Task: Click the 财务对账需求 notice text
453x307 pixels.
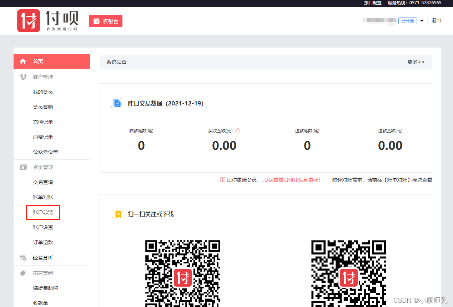Action: (382, 180)
